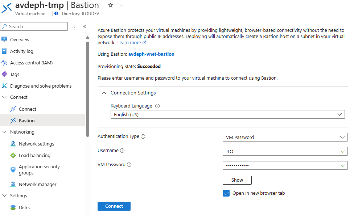Click the Authentication Type info icon

tap(143, 136)
